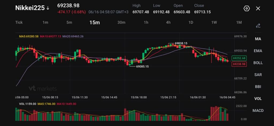Toggle the VOL sub-indicator
Screen dimensions: 274x126
coord(258,99)
